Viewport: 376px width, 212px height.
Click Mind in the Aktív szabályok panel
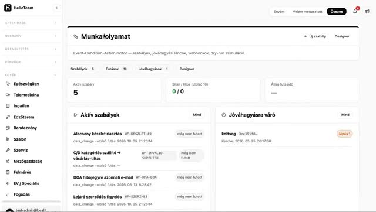pyautogui.click(x=197, y=115)
